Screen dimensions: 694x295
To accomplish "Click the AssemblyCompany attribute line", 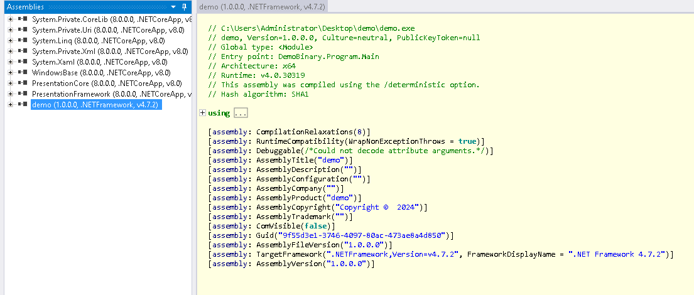I will coord(276,188).
